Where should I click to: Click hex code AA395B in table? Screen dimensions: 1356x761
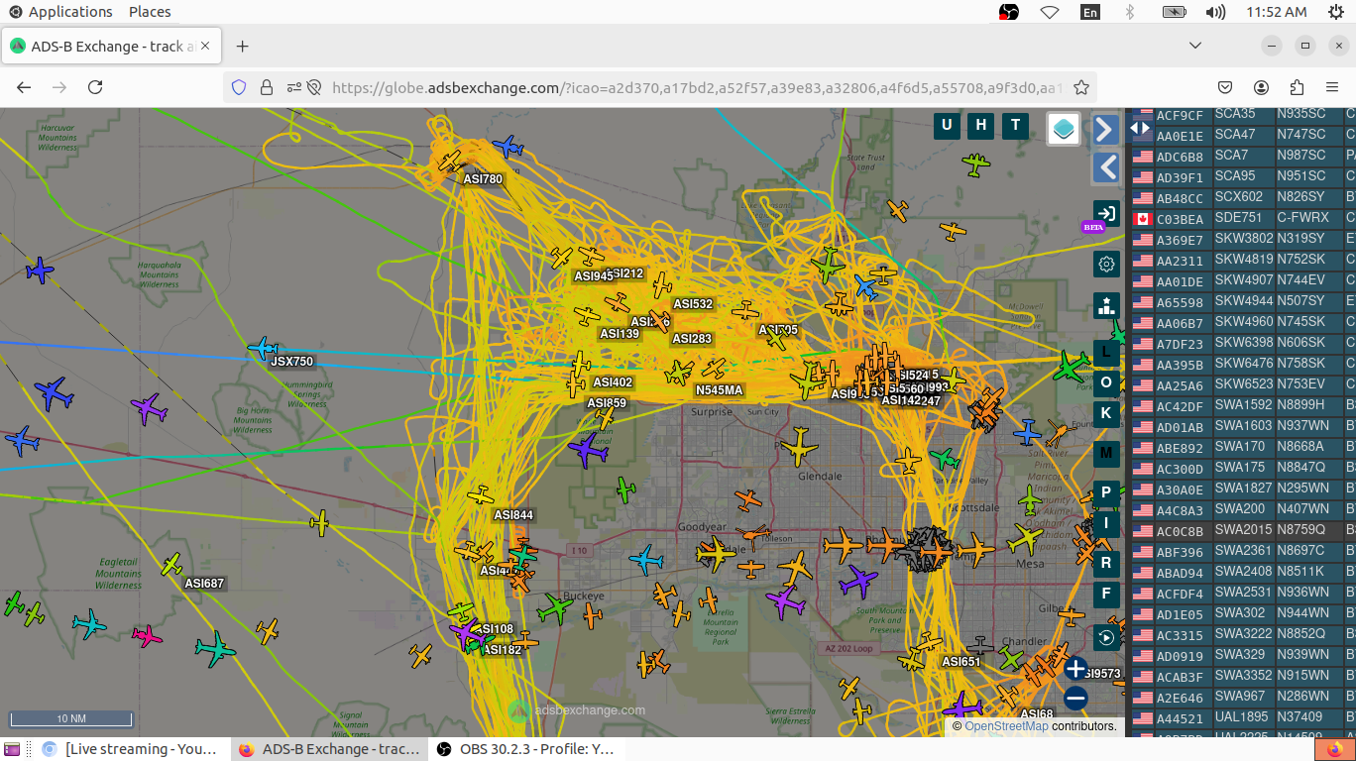click(1180, 366)
